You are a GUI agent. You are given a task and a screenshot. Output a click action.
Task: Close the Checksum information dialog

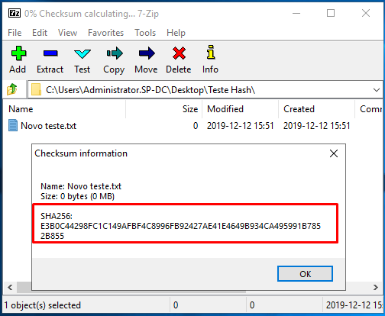334,153
